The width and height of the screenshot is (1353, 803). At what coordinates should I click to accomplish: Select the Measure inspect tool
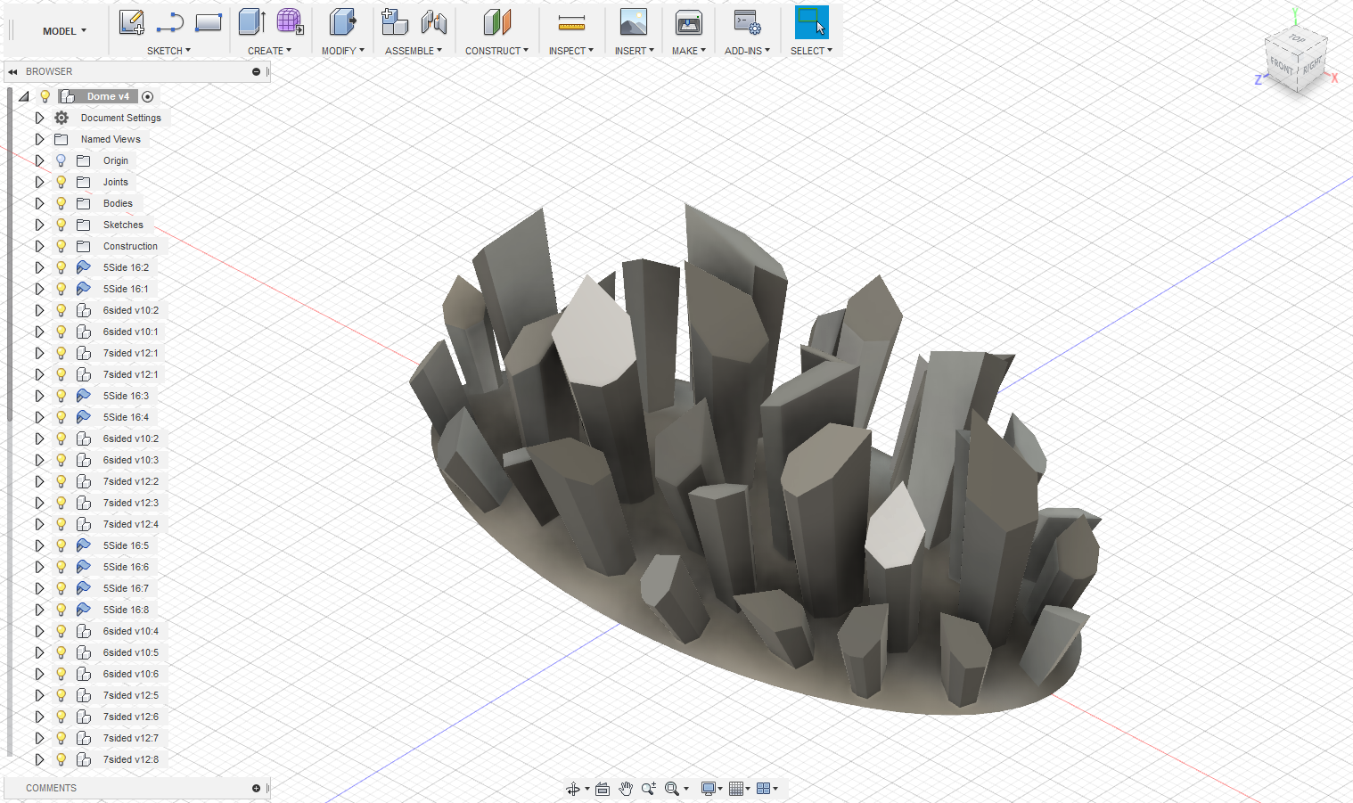(571, 22)
